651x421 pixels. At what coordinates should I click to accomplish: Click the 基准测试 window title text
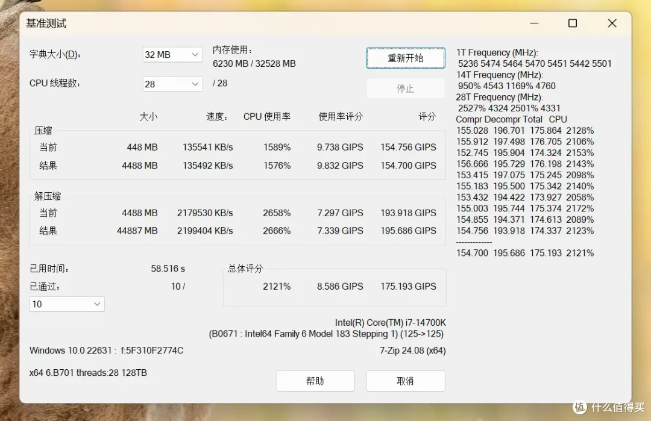pyautogui.click(x=46, y=23)
